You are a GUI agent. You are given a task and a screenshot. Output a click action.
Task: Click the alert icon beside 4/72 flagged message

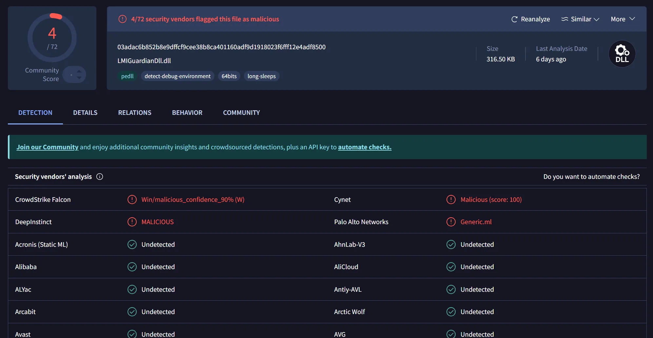[x=122, y=19]
